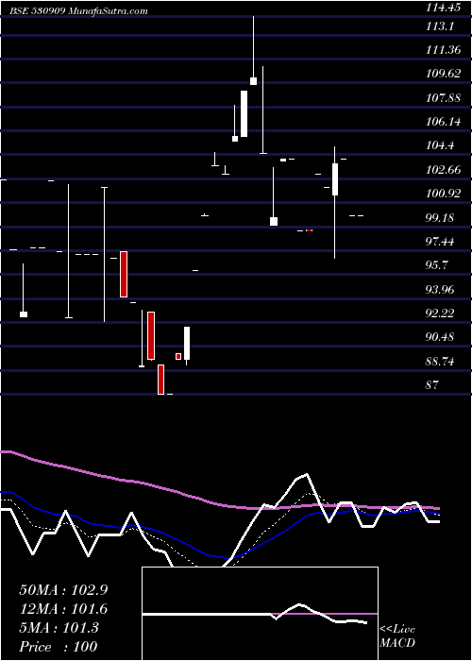The image size is (472, 661).
Task: Click the 102.66 price axis label
Action: click(x=444, y=170)
